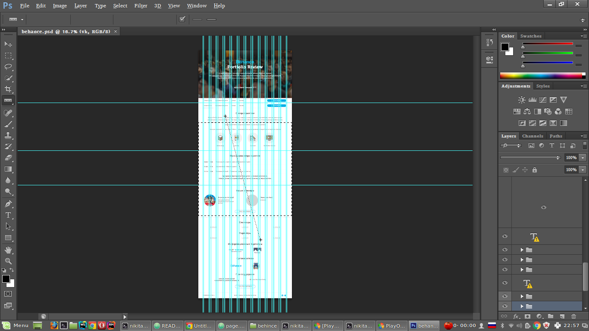Select the History Brush tool
The image size is (589, 331).
pyautogui.click(x=8, y=147)
